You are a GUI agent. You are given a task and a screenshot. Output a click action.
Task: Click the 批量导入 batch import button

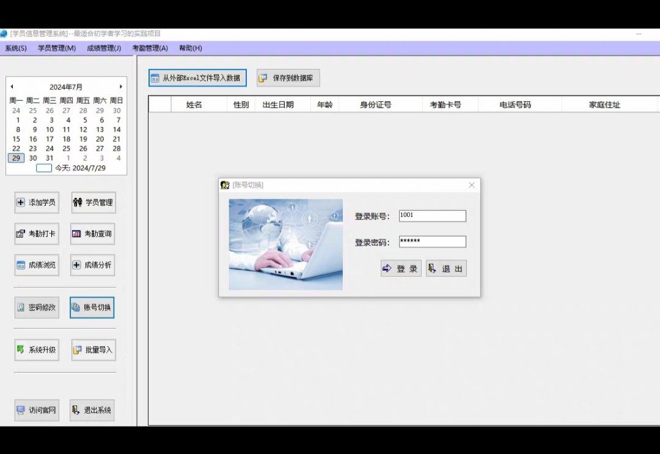click(x=93, y=350)
